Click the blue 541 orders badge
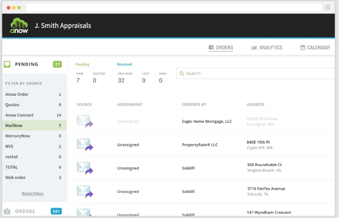Image resolution: width=339 pixels, height=218 pixels. pos(56,211)
